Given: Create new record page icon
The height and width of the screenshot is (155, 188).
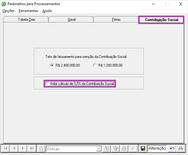Looking at the screenshot, I should (x=41, y=148).
